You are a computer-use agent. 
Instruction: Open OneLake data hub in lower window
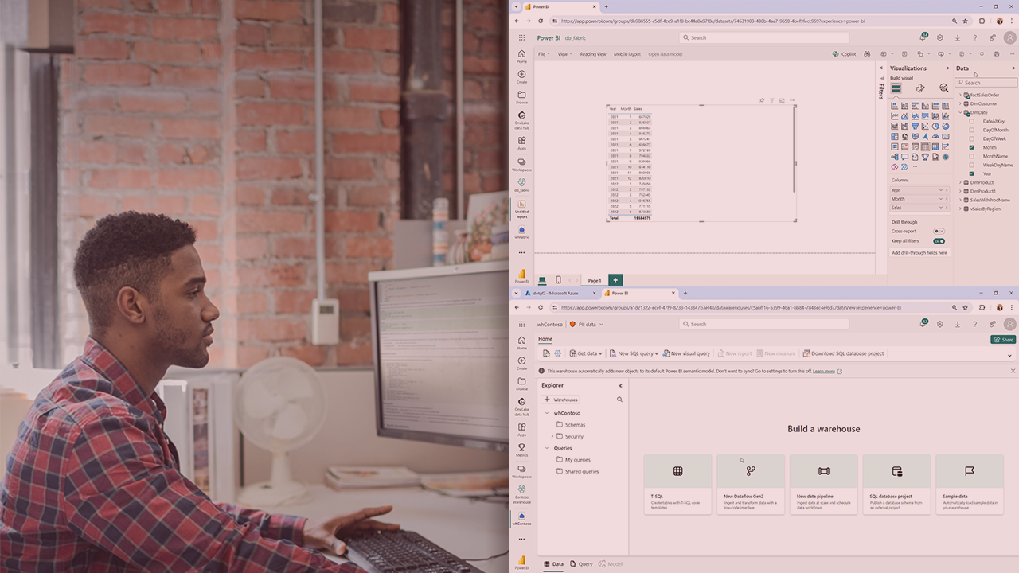521,406
